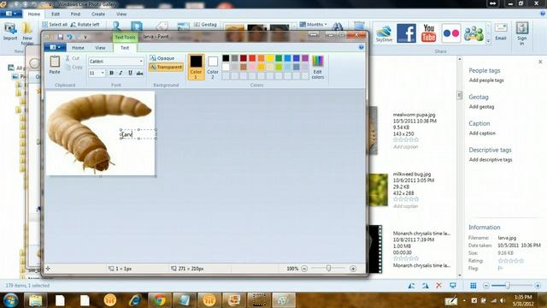Activate Color 2 selector

click(x=213, y=67)
